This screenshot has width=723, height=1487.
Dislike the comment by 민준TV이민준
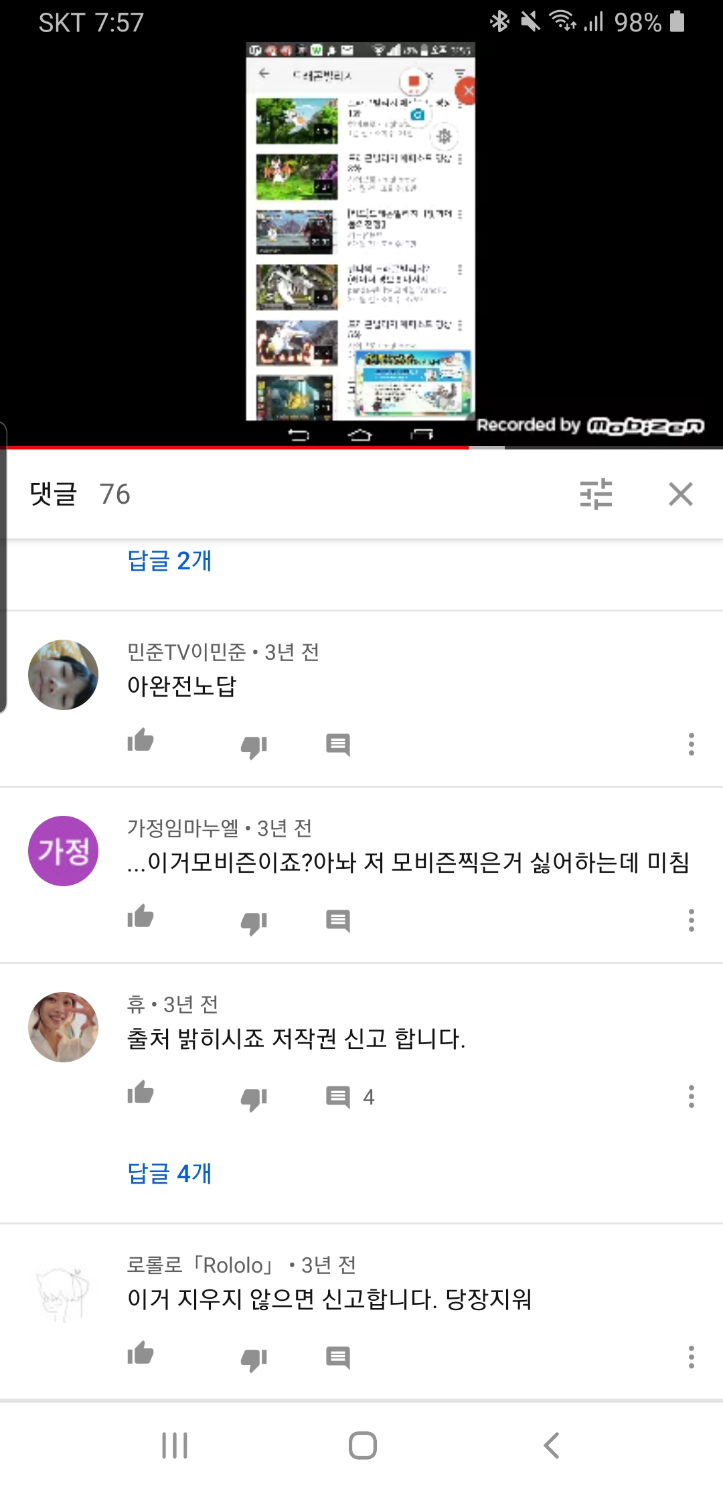tap(254, 745)
